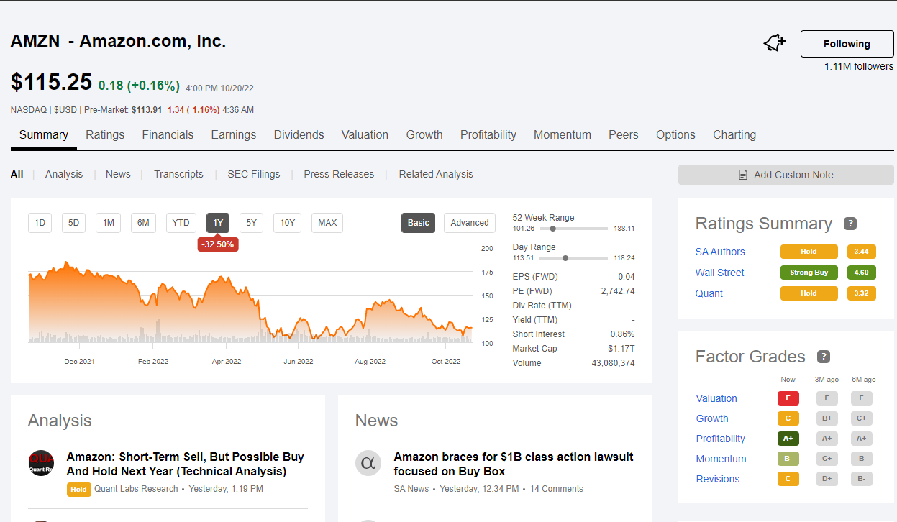The image size is (897, 522).
Task: Open the Financials tab
Action: (168, 134)
